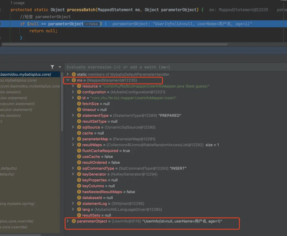Viewport: 287px width, 236px height.
Task: Click the horizontal scrollbar under the code editor
Action: pyautogui.click(x=115, y=44)
